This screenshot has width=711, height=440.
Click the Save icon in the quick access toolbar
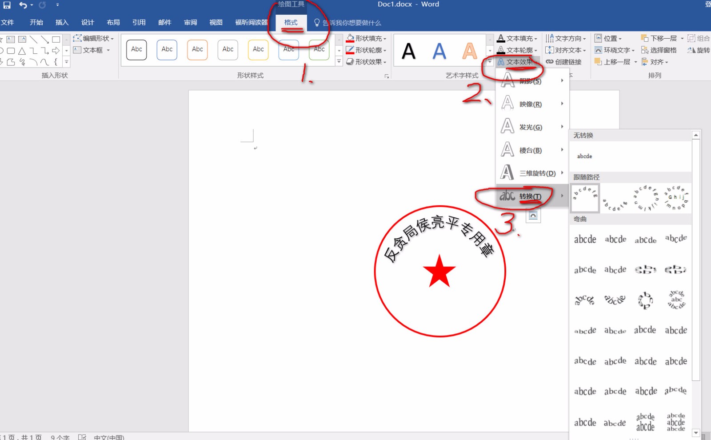(7, 5)
